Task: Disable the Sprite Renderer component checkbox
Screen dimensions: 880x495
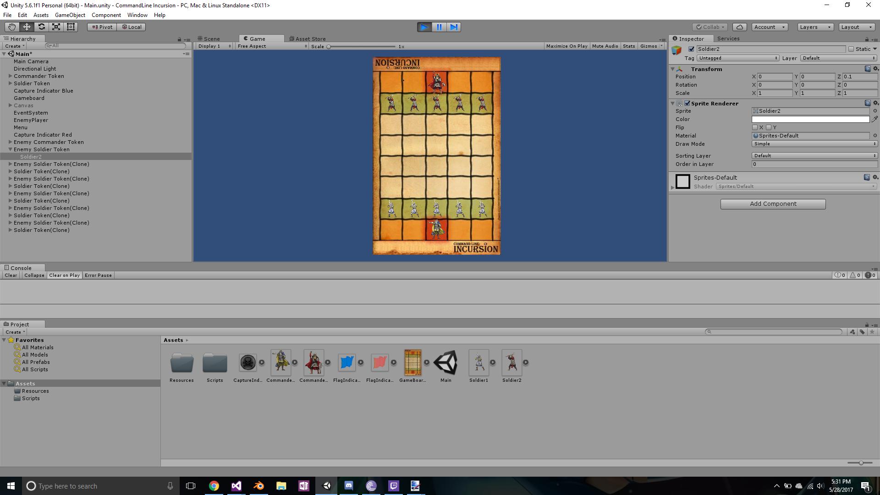Action: click(687, 104)
